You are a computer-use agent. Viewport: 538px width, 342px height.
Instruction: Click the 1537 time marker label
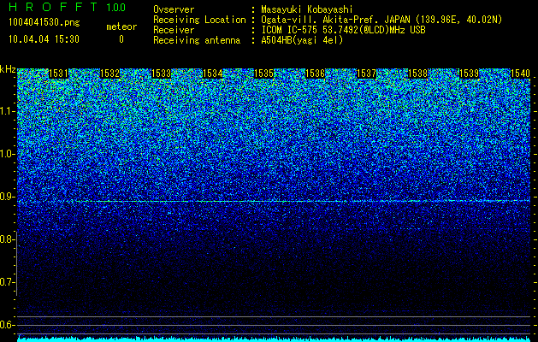point(367,74)
